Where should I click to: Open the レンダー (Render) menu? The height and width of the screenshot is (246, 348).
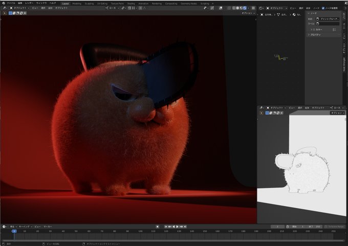click(29, 3)
